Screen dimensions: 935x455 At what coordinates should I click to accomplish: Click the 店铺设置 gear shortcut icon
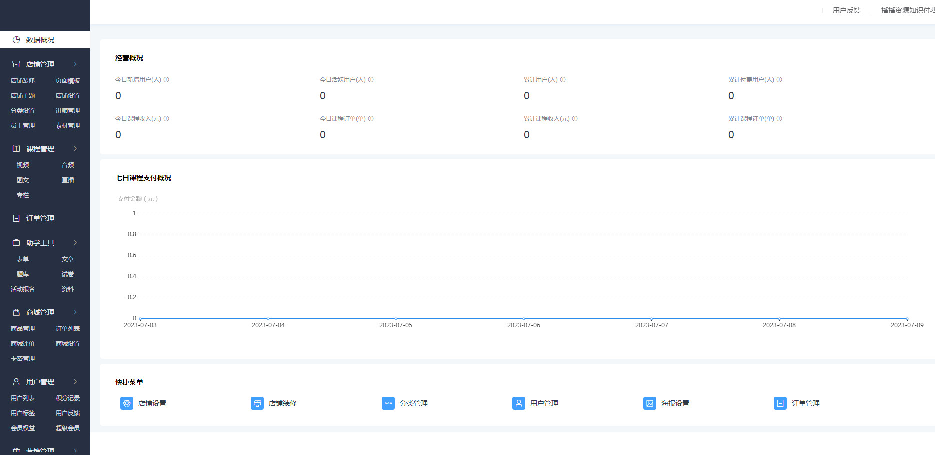(x=127, y=403)
